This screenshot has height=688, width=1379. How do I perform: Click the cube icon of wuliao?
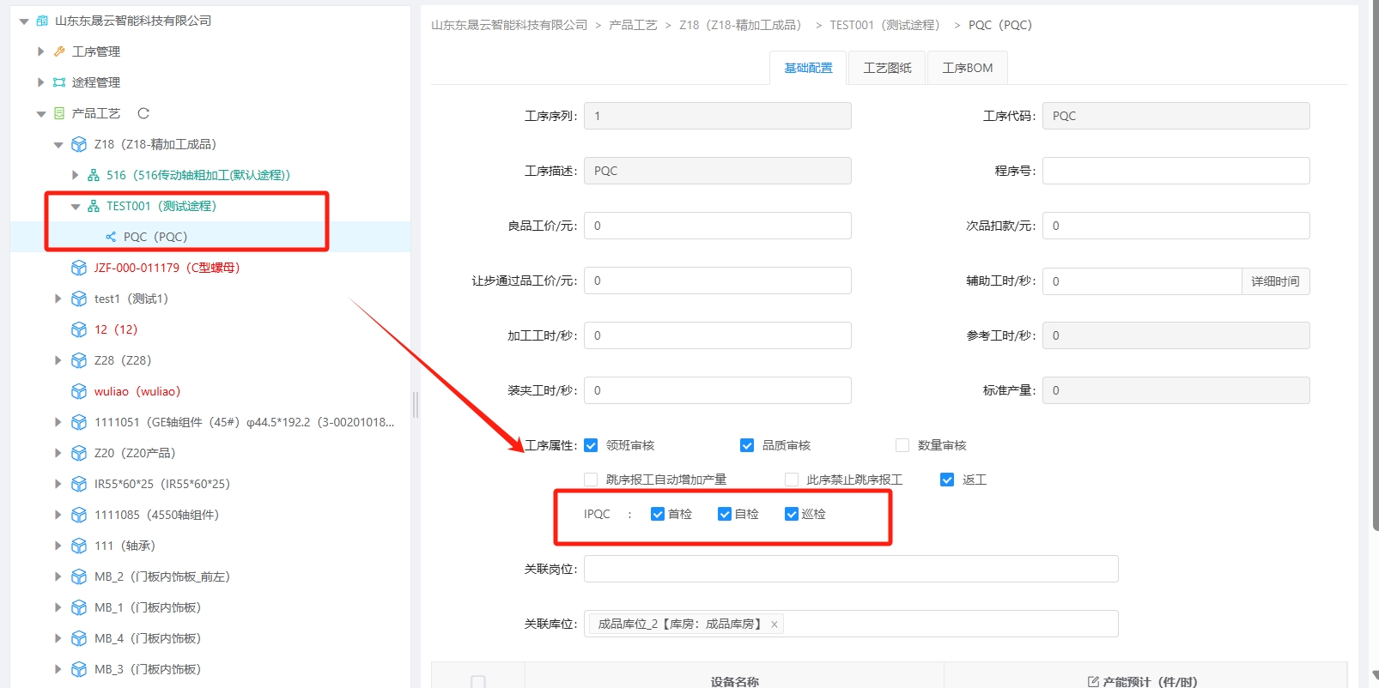click(x=79, y=391)
